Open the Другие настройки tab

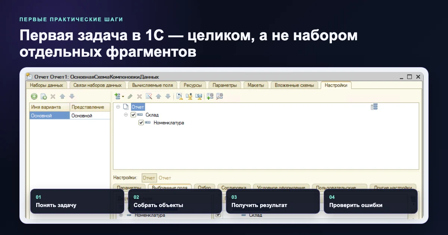(393, 187)
